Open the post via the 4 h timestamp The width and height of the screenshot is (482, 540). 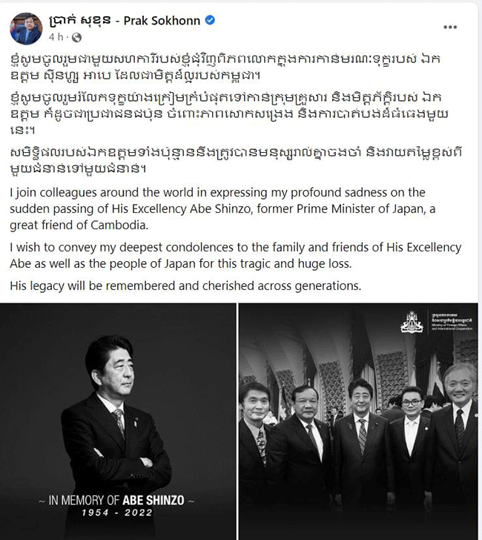(x=56, y=37)
